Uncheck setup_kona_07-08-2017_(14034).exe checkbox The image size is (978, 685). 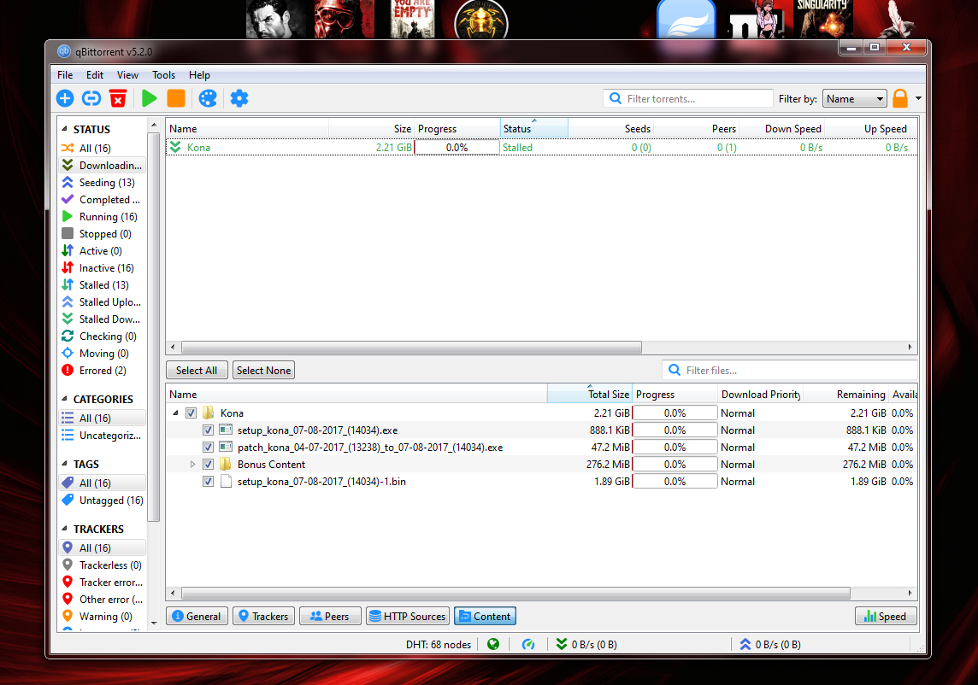click(208, 430)
